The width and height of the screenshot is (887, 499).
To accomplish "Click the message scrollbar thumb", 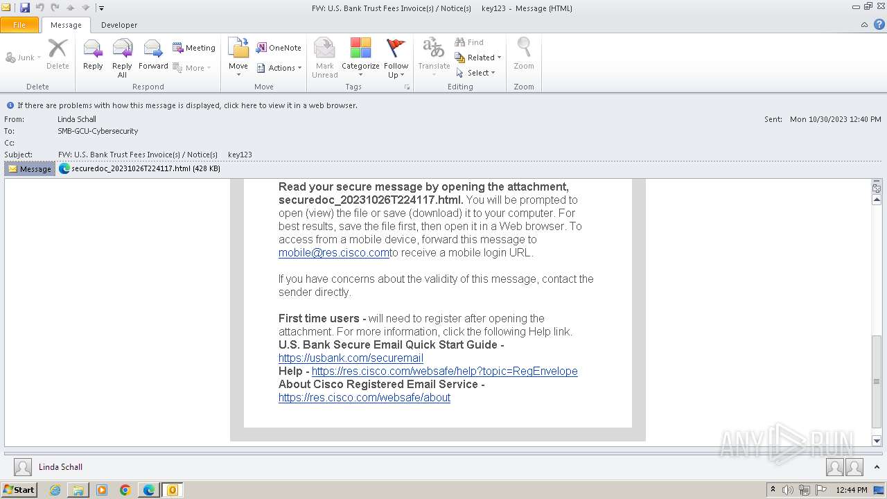I will tap(877, 380).
